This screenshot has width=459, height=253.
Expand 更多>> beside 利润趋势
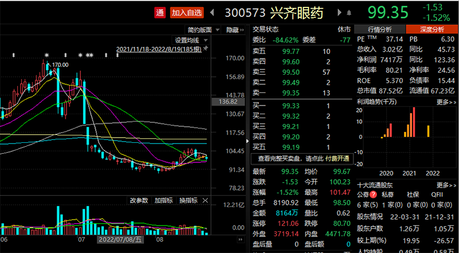click(445, 102)
